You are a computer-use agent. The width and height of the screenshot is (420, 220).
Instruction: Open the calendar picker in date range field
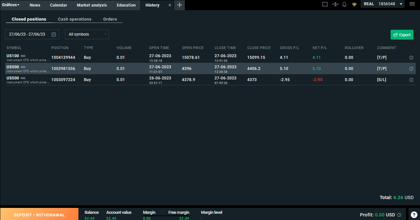click(54, 34)
